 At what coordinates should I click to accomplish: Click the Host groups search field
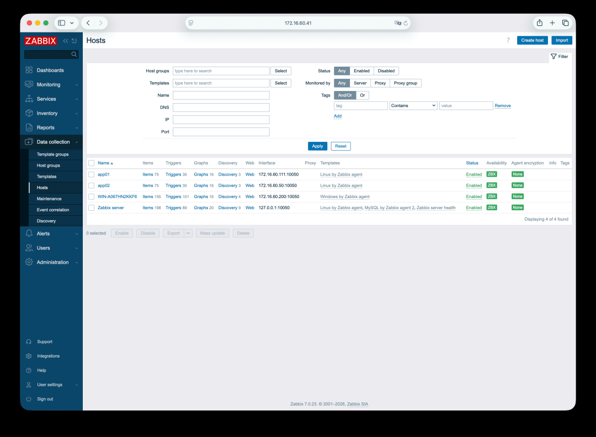[221, 71]
